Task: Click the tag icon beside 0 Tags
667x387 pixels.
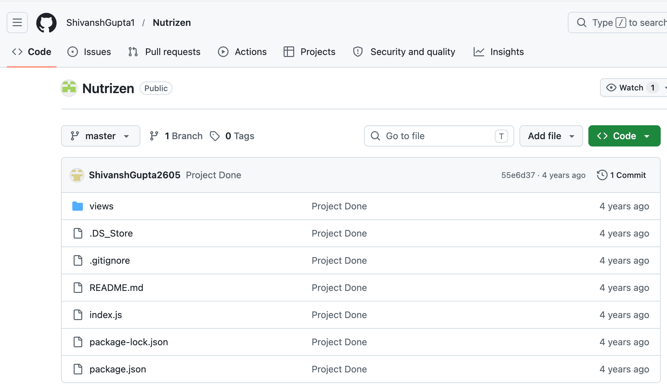Action: point(215,136)
